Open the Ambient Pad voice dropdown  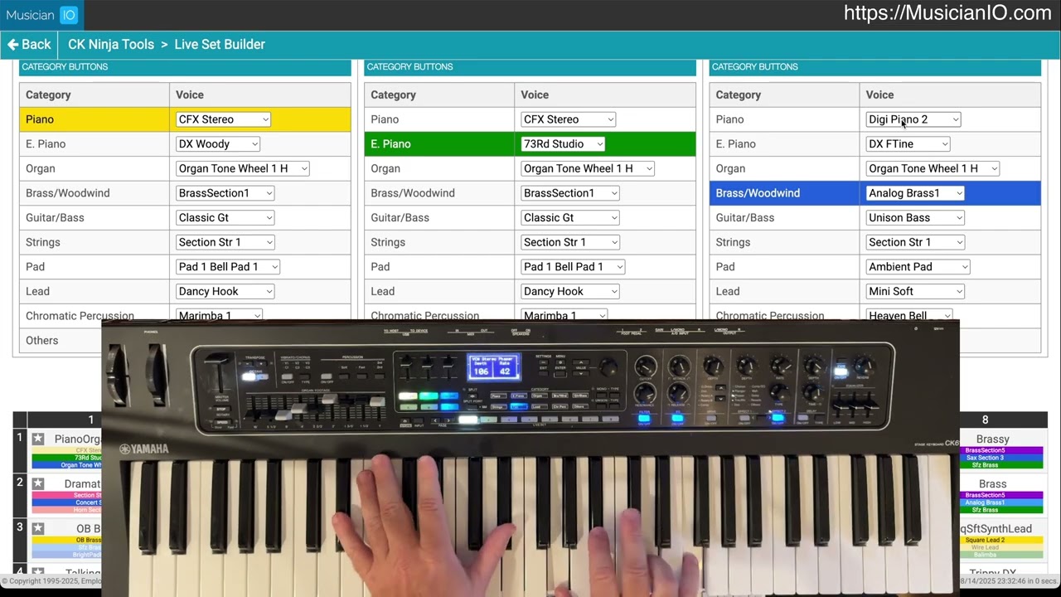[918, 267]
